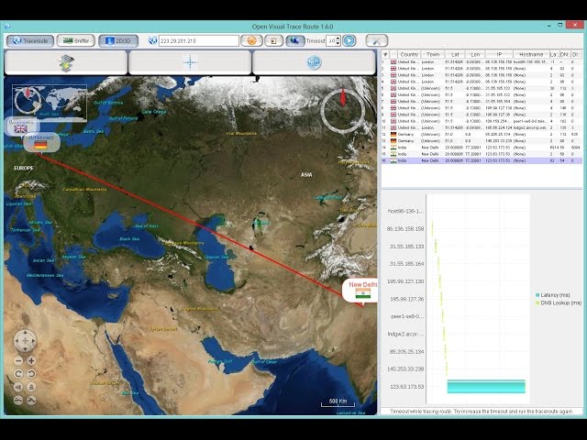The width and height of the screenshot is (587, 440).
Task: Sort table by Lon column header
Action: 475,55
